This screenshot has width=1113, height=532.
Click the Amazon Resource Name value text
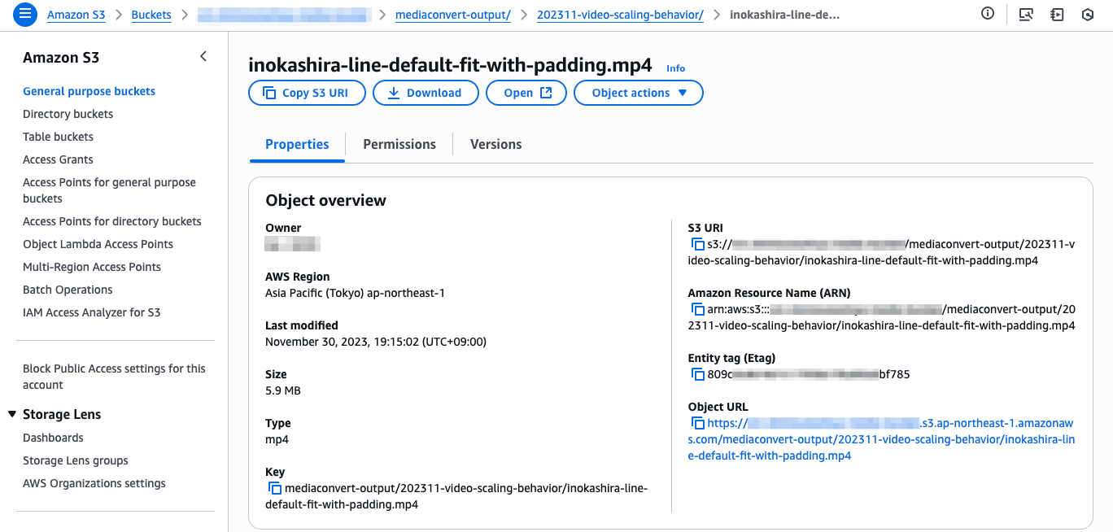[882, 317]
